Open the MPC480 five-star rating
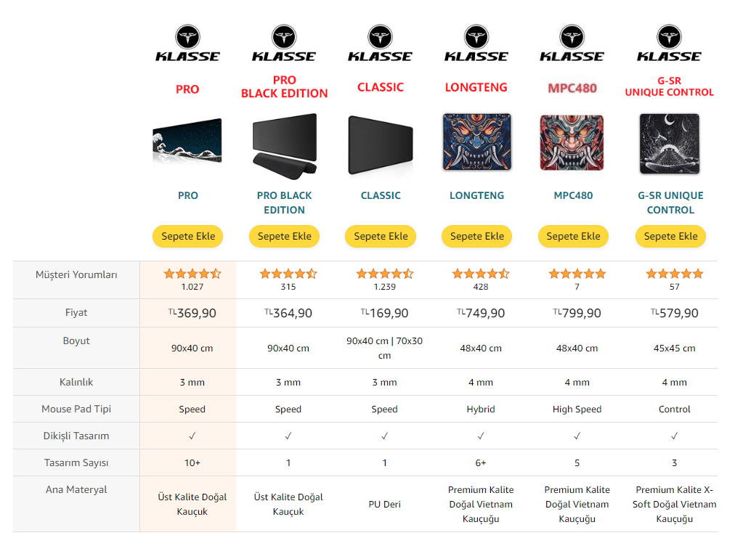This screenshot has height=538, width=735. click(x=577, y=274)
